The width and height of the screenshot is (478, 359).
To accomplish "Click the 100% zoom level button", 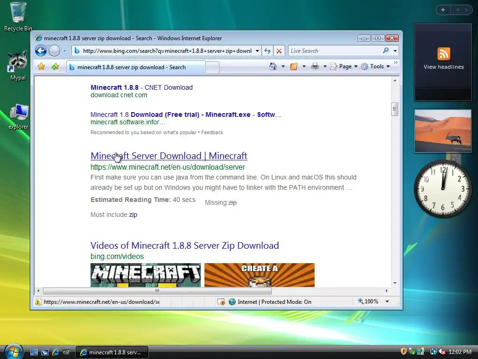I will coord(368,302).
